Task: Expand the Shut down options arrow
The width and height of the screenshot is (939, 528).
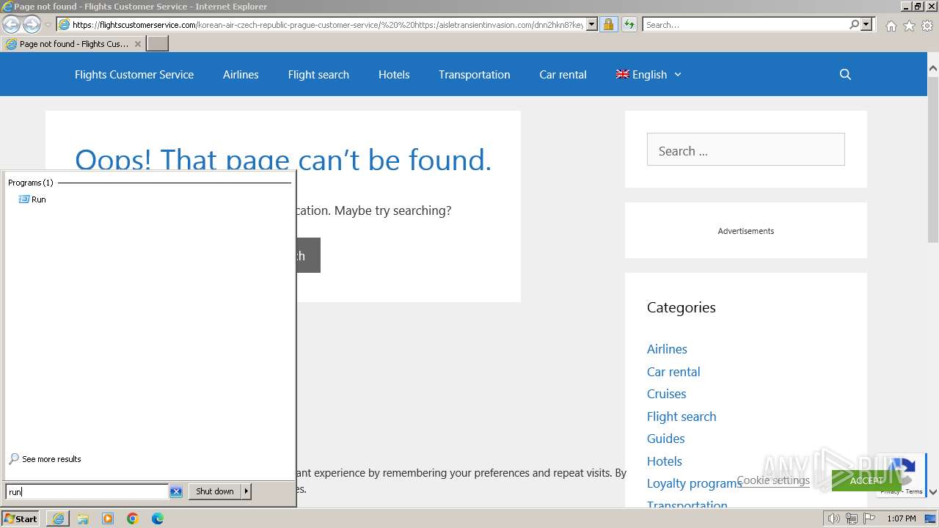Action: pyautogui.click(x=246, y=491)
